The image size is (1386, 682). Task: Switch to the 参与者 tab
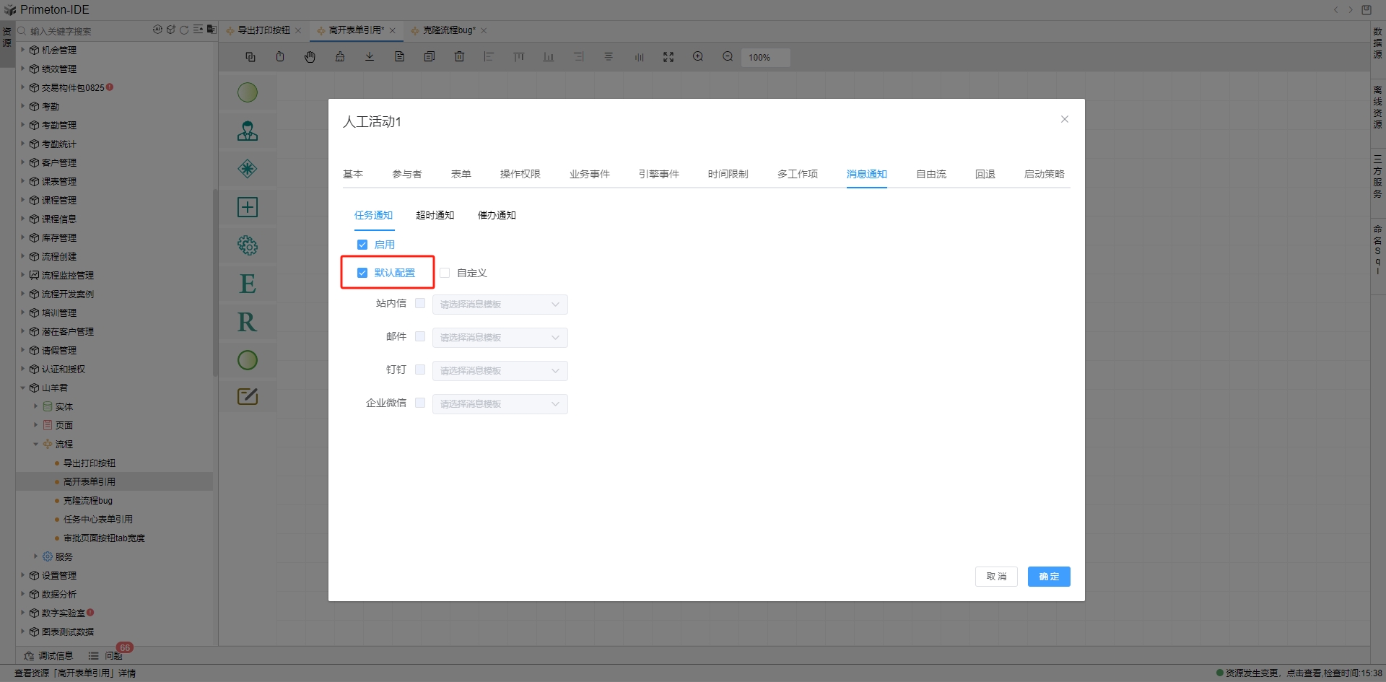[x=407, y=174]
